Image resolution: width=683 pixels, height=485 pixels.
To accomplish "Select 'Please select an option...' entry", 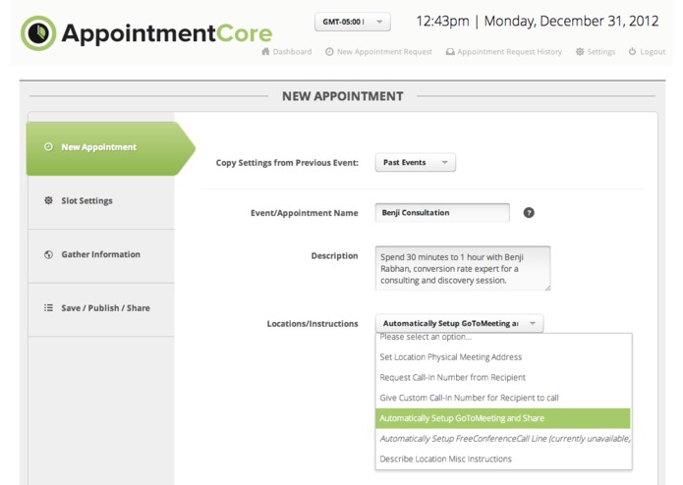I will point(503,337).
